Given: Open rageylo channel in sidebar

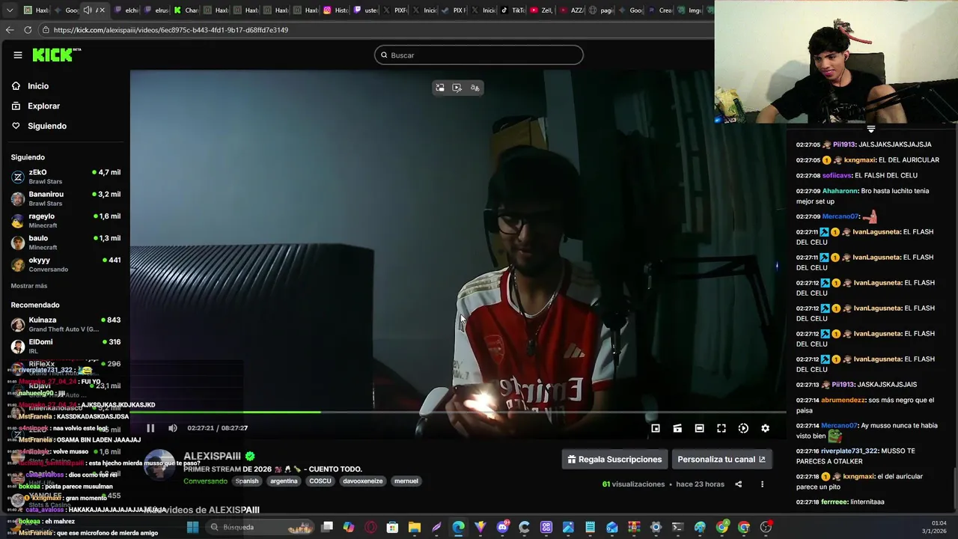Looking at the screenshot, I should point(65,220).
